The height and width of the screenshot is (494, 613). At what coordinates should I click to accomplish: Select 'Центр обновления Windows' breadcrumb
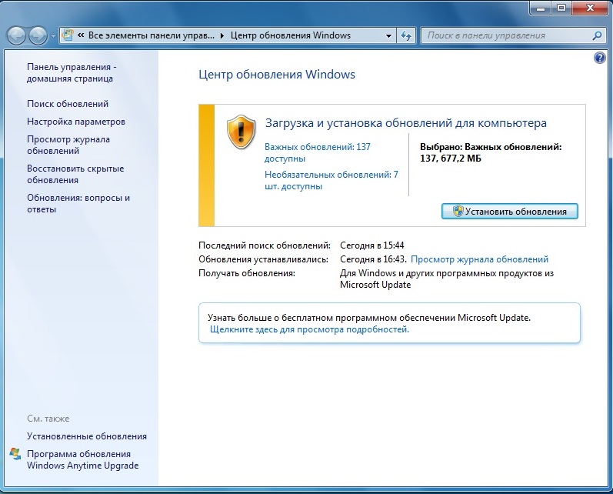point(291,35)
